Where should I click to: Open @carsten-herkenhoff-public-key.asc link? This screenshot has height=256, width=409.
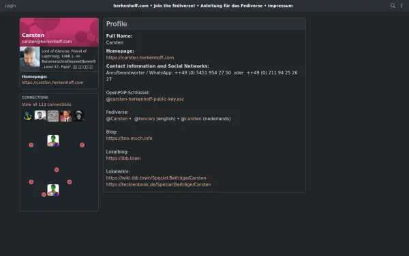(145, 99)
